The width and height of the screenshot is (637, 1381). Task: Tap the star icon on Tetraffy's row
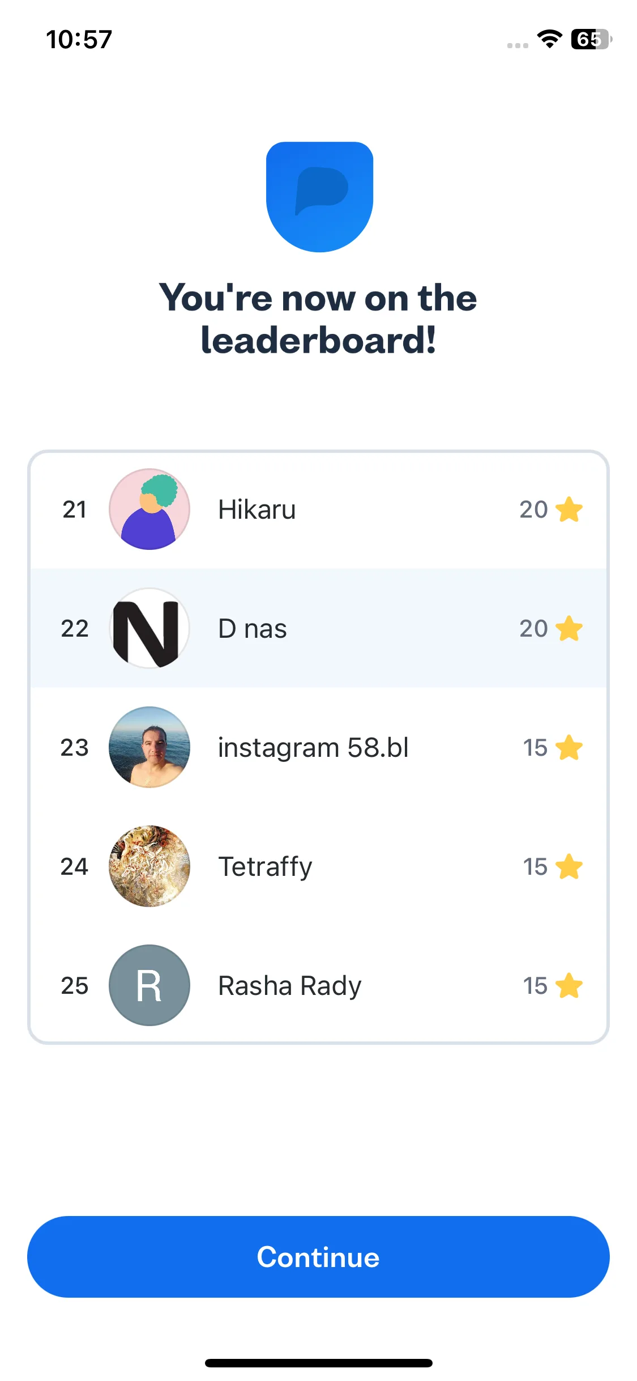pos(569,866)
